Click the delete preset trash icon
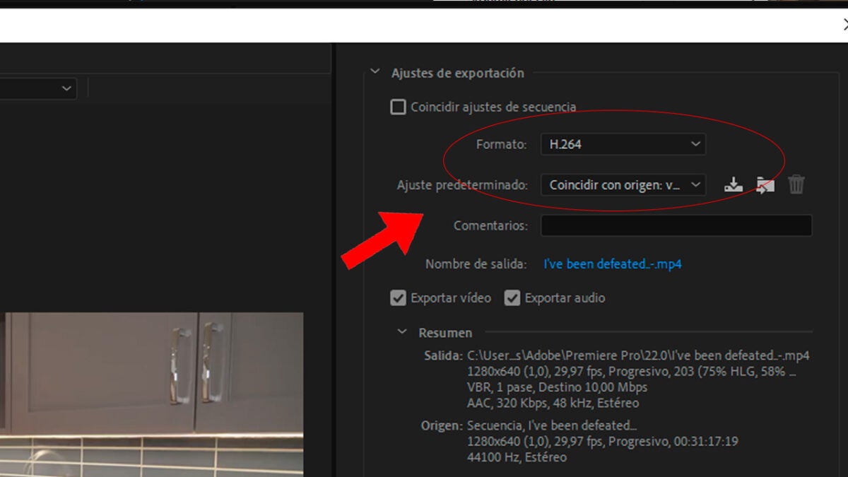 [796, 185]
